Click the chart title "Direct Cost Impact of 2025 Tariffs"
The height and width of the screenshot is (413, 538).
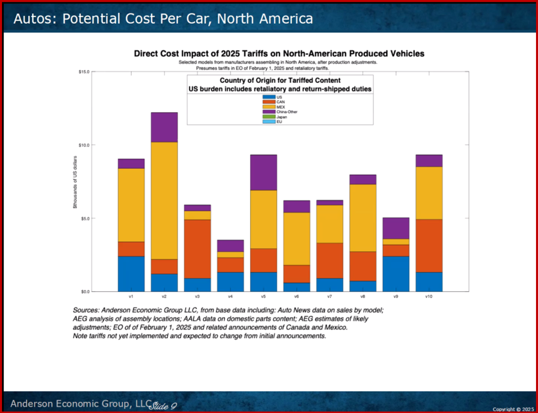click(x=279, y=54)
